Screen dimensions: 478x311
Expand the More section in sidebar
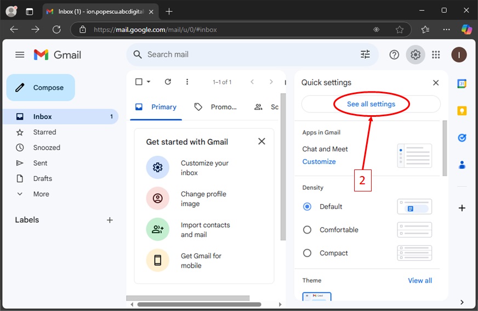[x=41, y=194]
